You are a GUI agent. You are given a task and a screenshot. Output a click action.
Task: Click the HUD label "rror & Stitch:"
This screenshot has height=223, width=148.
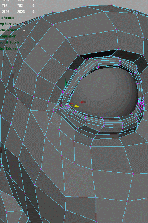[x=10, y=42]
